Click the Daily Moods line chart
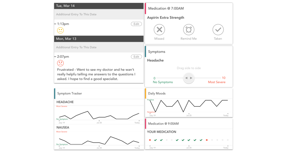 (189, 106)
